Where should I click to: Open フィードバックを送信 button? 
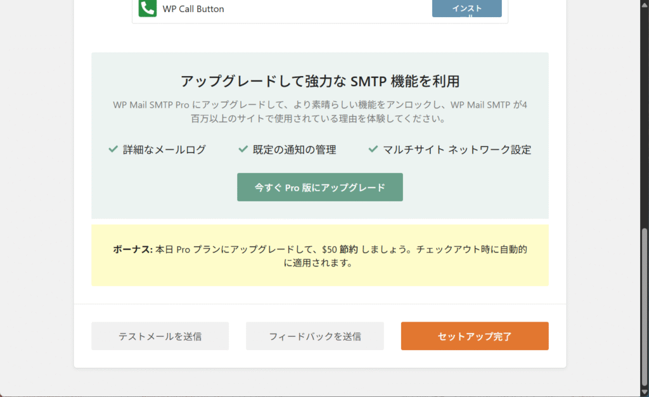coord(314,336)
